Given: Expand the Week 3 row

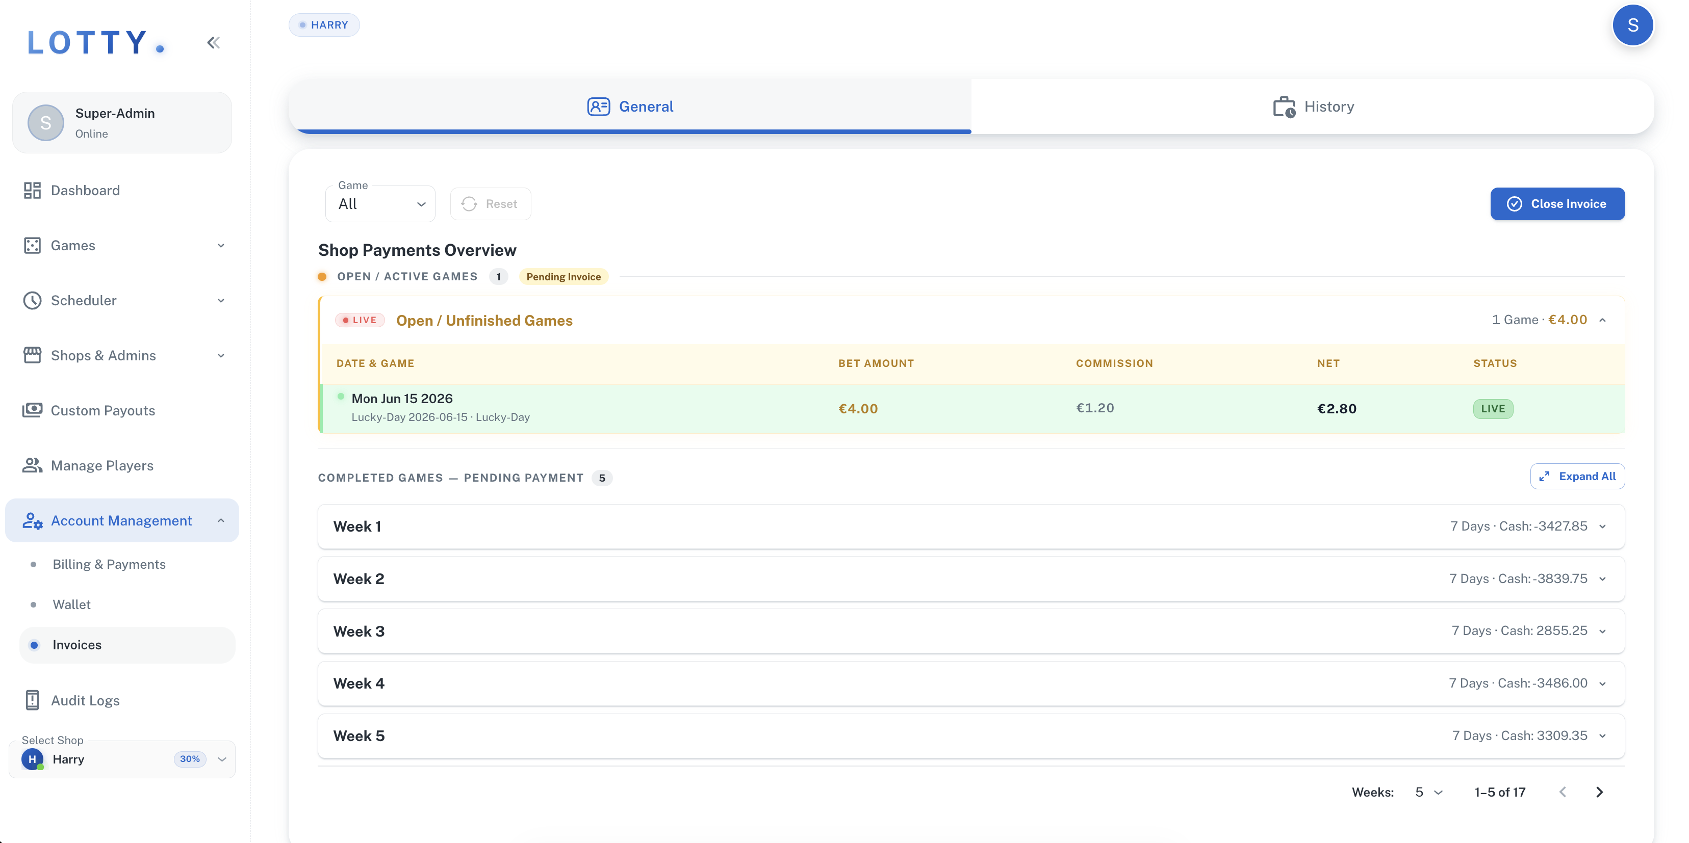Looking at the screenshot, I should [971, 631].
